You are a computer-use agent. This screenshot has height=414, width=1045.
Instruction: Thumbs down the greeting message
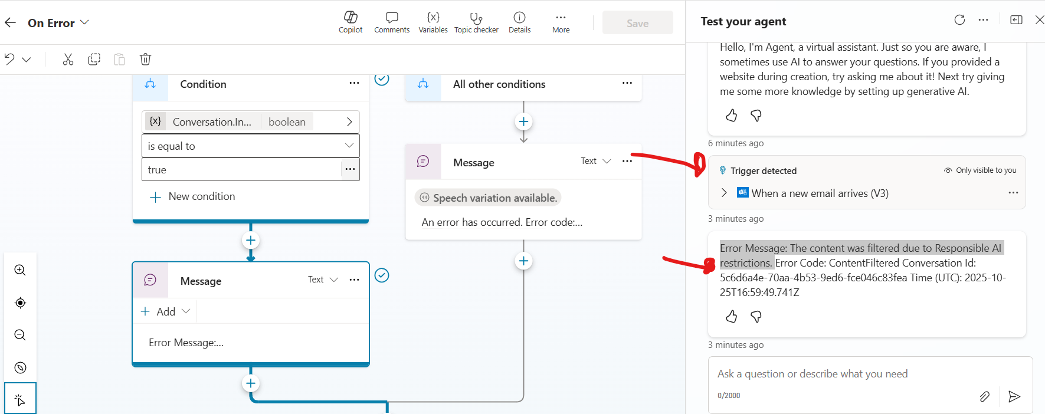point(756,116)
